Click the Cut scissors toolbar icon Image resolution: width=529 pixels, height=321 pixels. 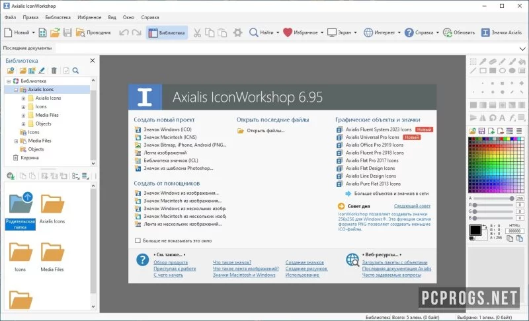pyautogui.click(x=197, y=32)
